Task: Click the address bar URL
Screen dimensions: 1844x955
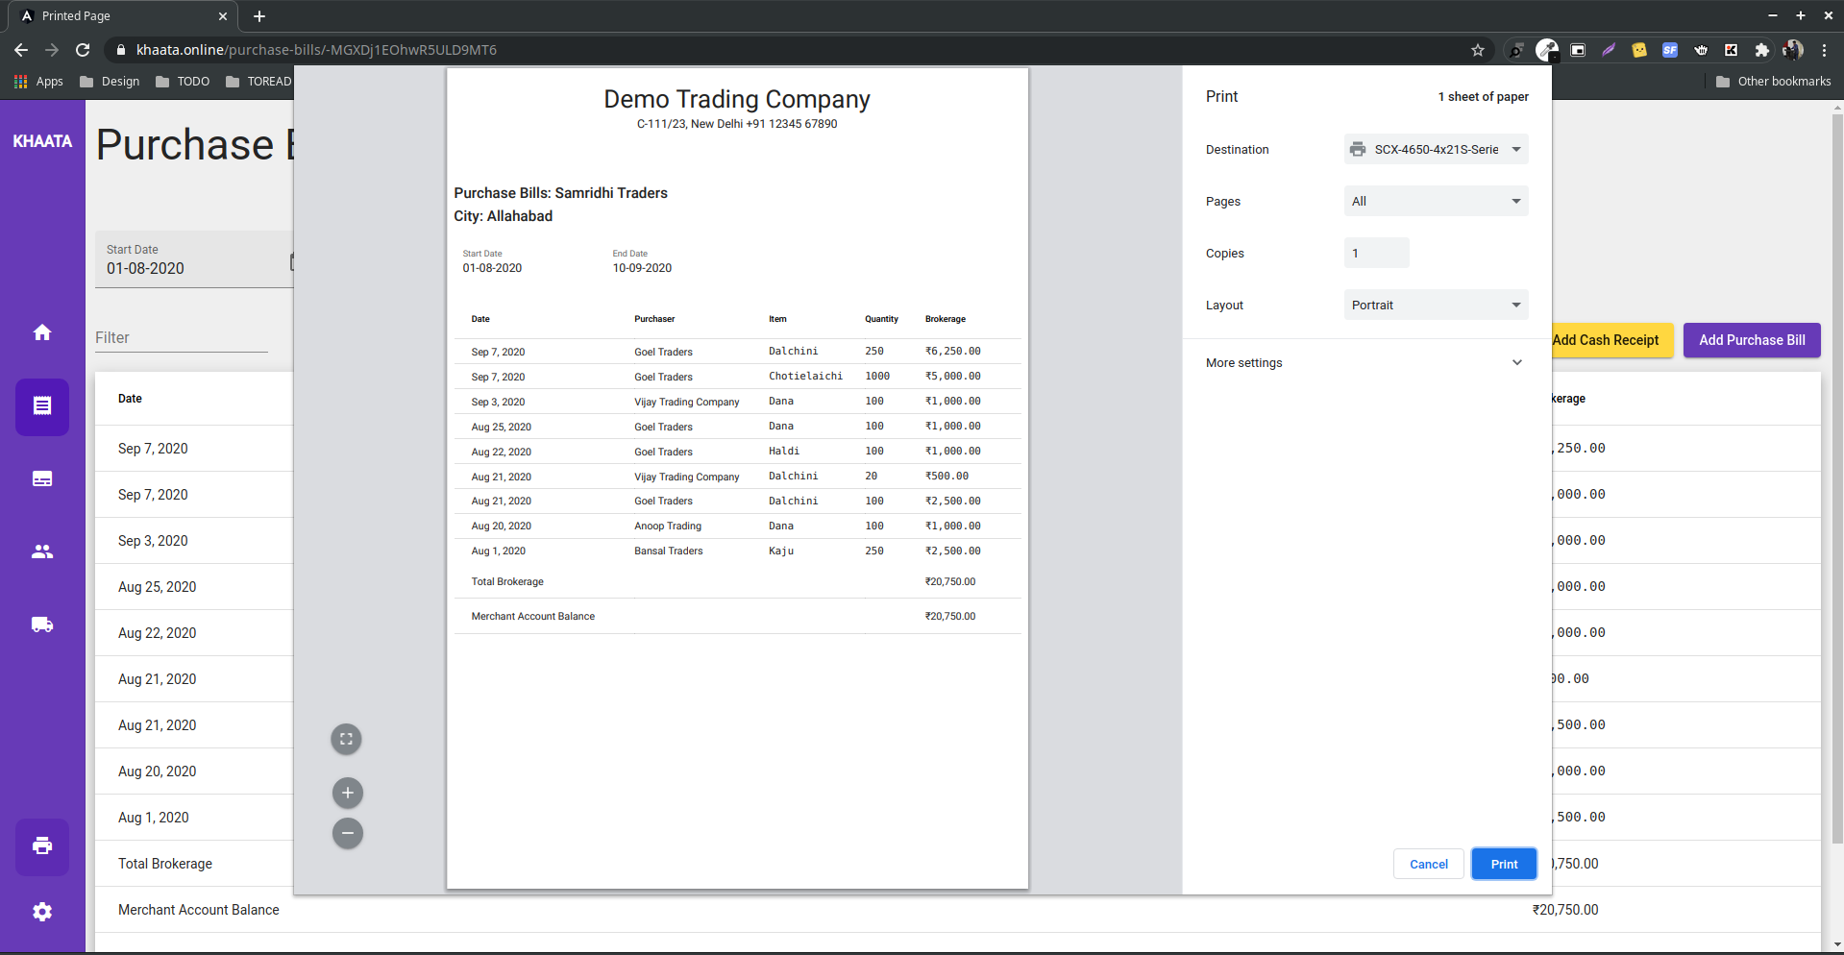Action: [x=316, y=50]
